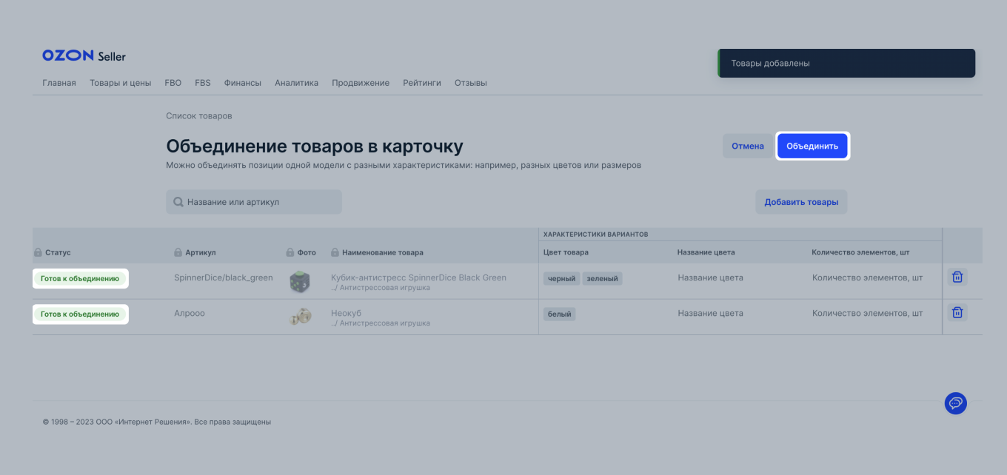Viewport: 1007px width, 475px height.
Task: Open the Продвижение section
Action: (361, 83)
